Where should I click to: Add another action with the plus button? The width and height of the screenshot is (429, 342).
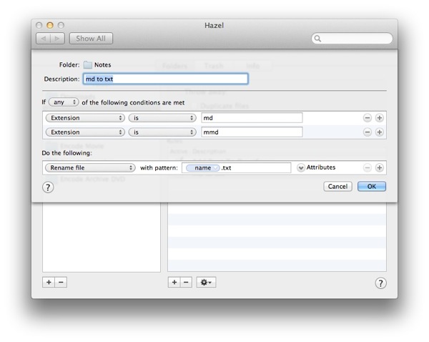tap(379, 167)
